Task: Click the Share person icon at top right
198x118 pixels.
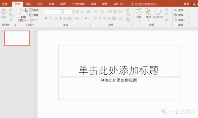Action: tap(194, 4)
